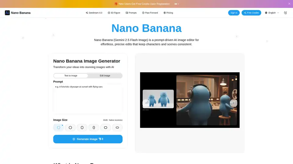
Task: Switch to the Text to Image tab
Action: [x=71, y=76]
